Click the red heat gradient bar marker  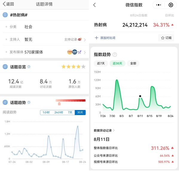point(59,104)
